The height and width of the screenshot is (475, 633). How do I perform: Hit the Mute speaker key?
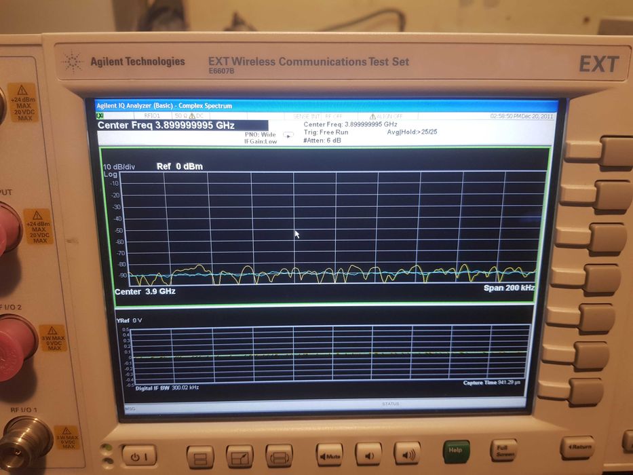pyautogui.click(x=330, y=455)
